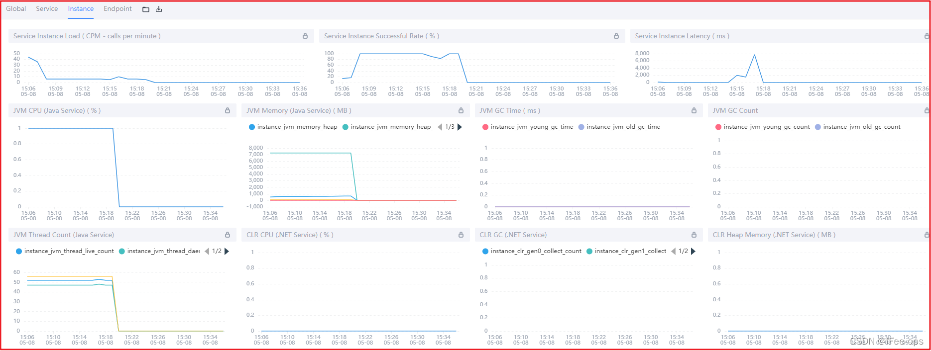
Task: Click the JVM GC Count panel title
Action: (735, 110)
